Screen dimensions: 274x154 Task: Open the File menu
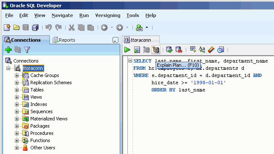pyautogui.click(x=9, y=15)
